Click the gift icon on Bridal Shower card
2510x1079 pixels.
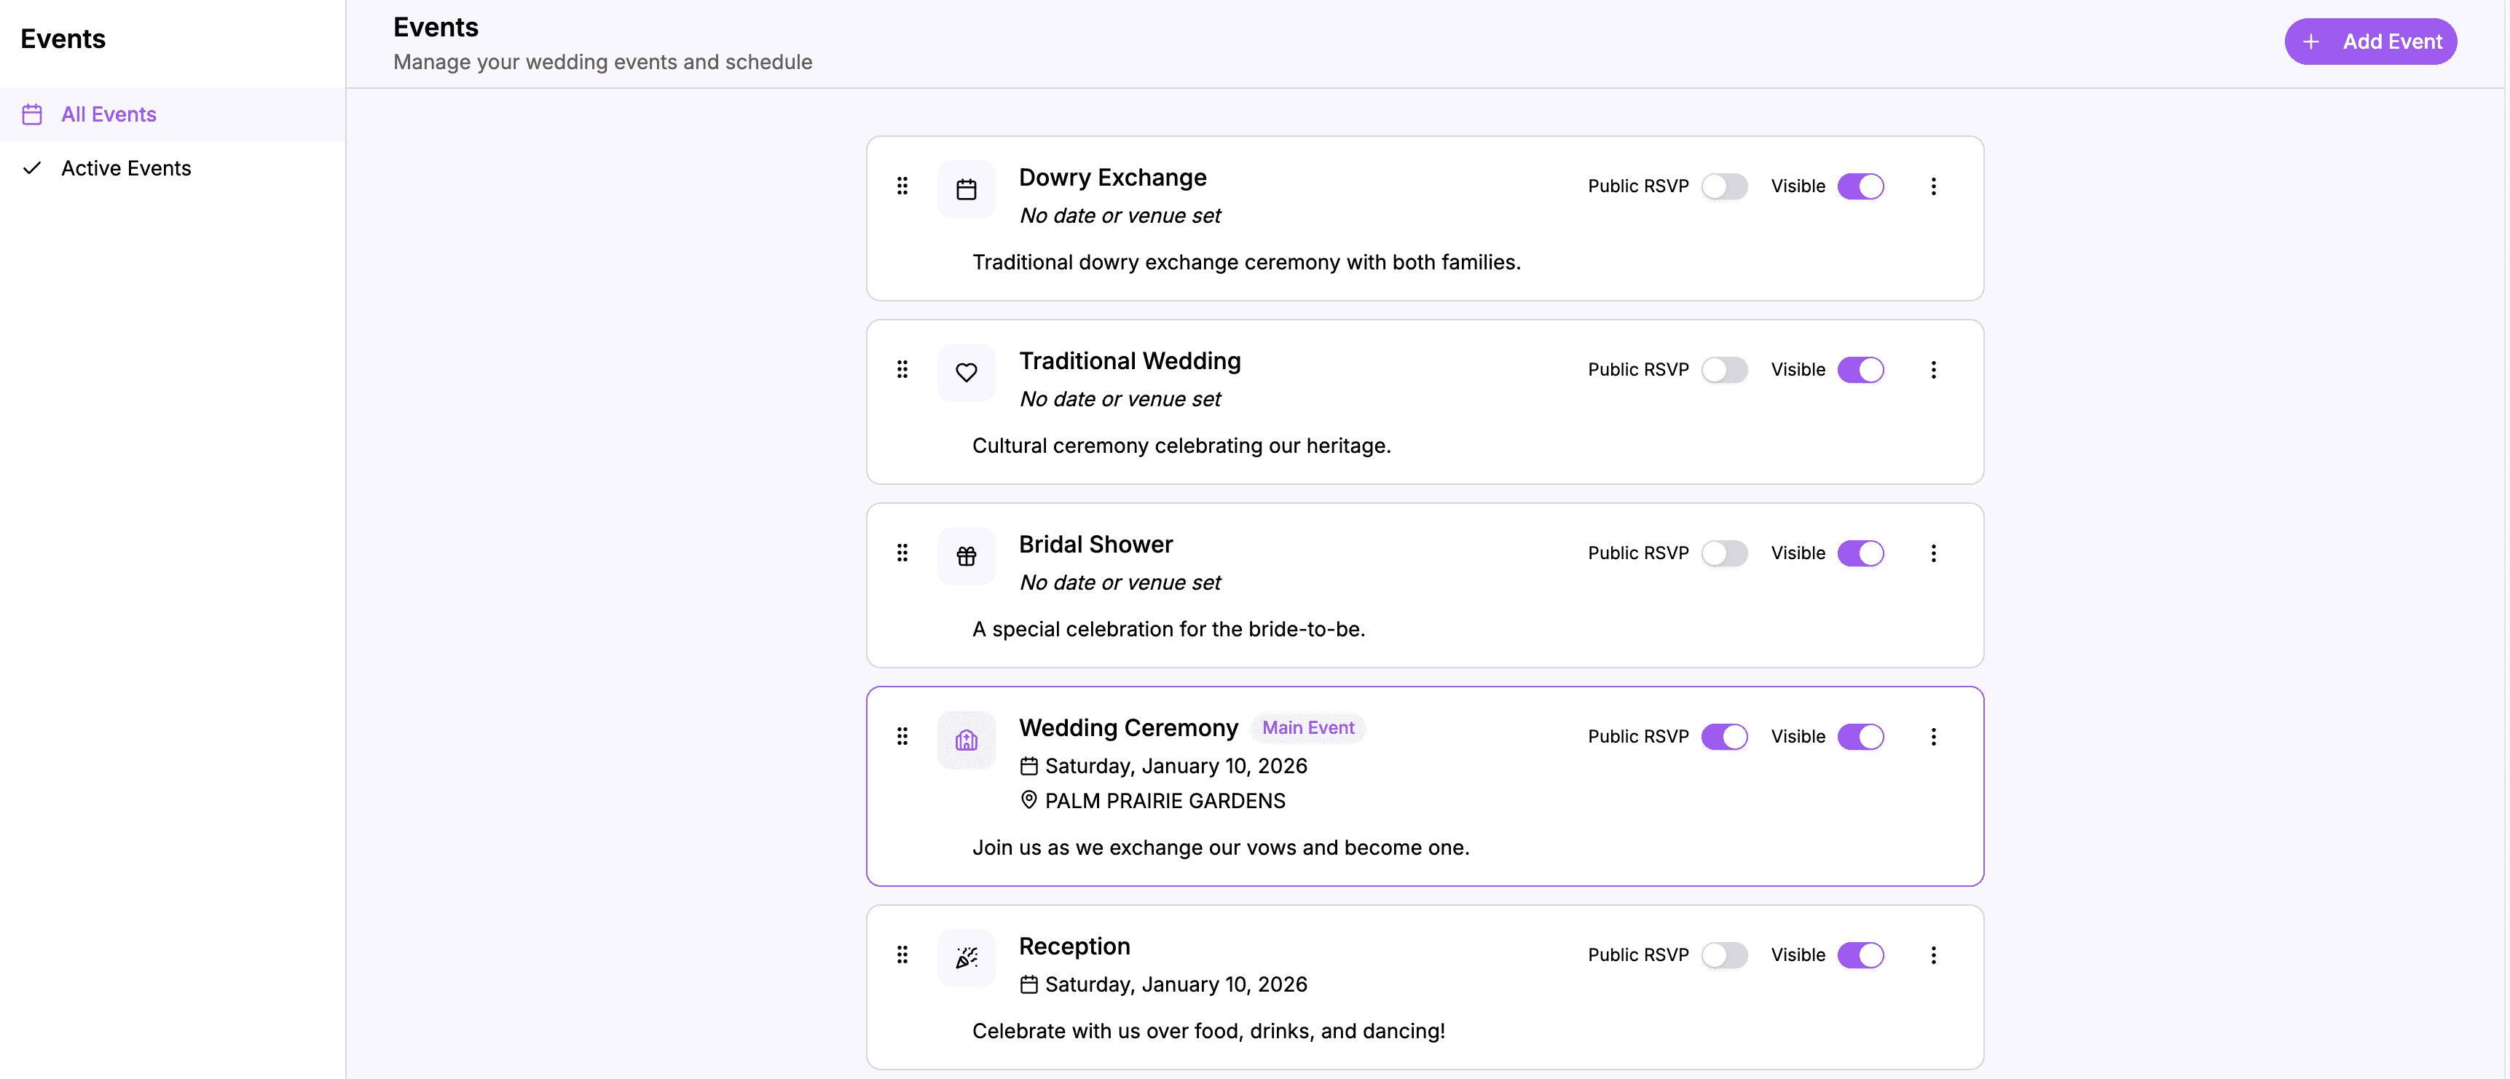[x=966, y=555]
